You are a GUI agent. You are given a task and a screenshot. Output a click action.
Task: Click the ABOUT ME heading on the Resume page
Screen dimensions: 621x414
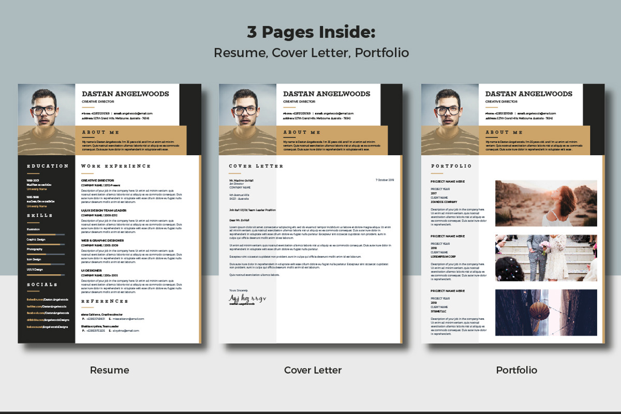101,132
